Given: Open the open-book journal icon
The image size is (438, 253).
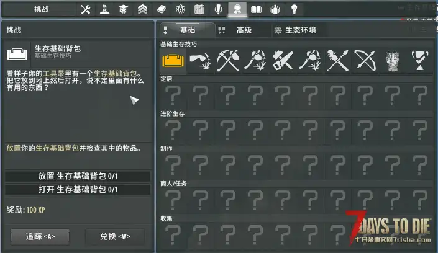Looking at the screenshot, I should [256, 9].
